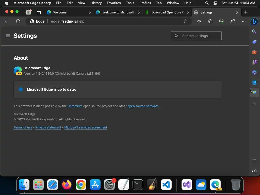The height and width of the screenshot is (195, 260).
Task: Open the Bing chat sidebar icon
Action: tap(254, 21)
